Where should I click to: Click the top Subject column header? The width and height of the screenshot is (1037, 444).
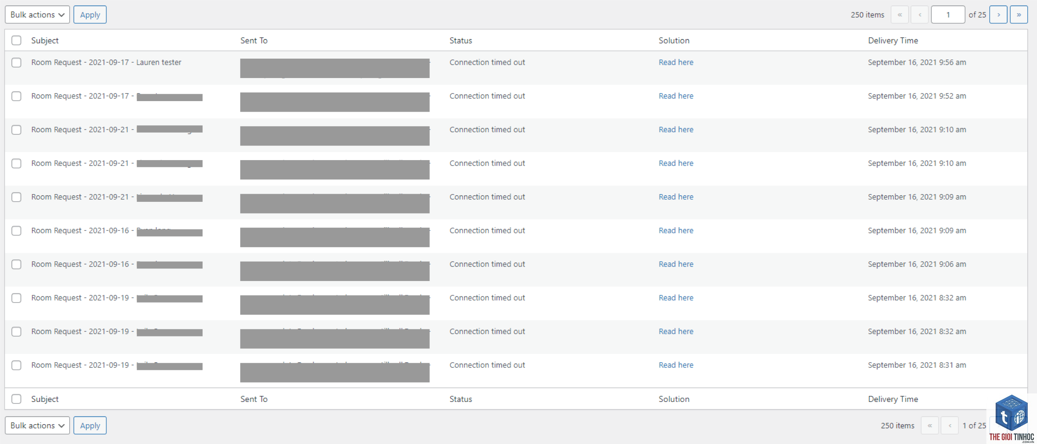tap(45, 40)
